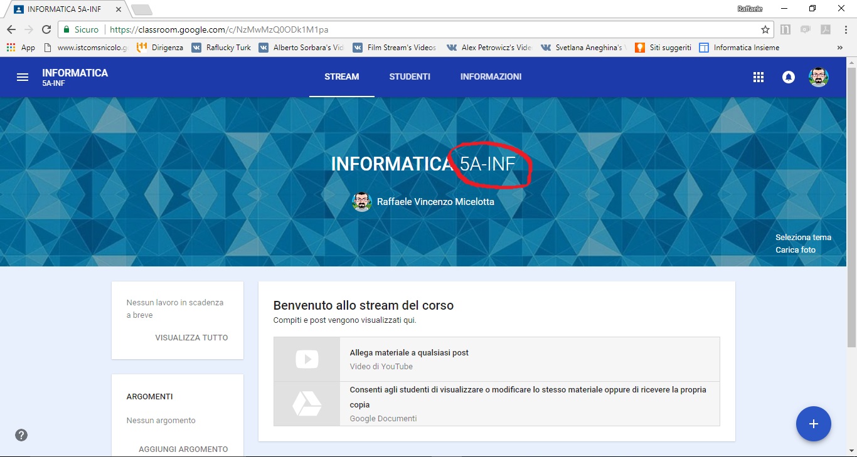This screenshot has height=457, width=857.
Task: Click Visualizza Tutto in upcoming work
Action: click(x=191, y=338)
